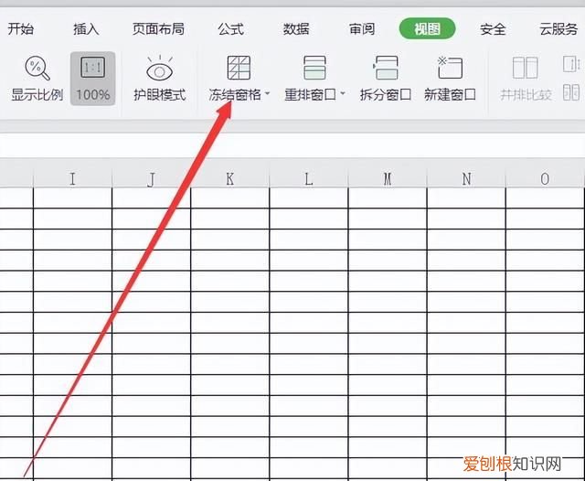Viewport: 585px width, 481px height.
Task: Switch to the 插入 tab
Action: [x=86, y=28]
